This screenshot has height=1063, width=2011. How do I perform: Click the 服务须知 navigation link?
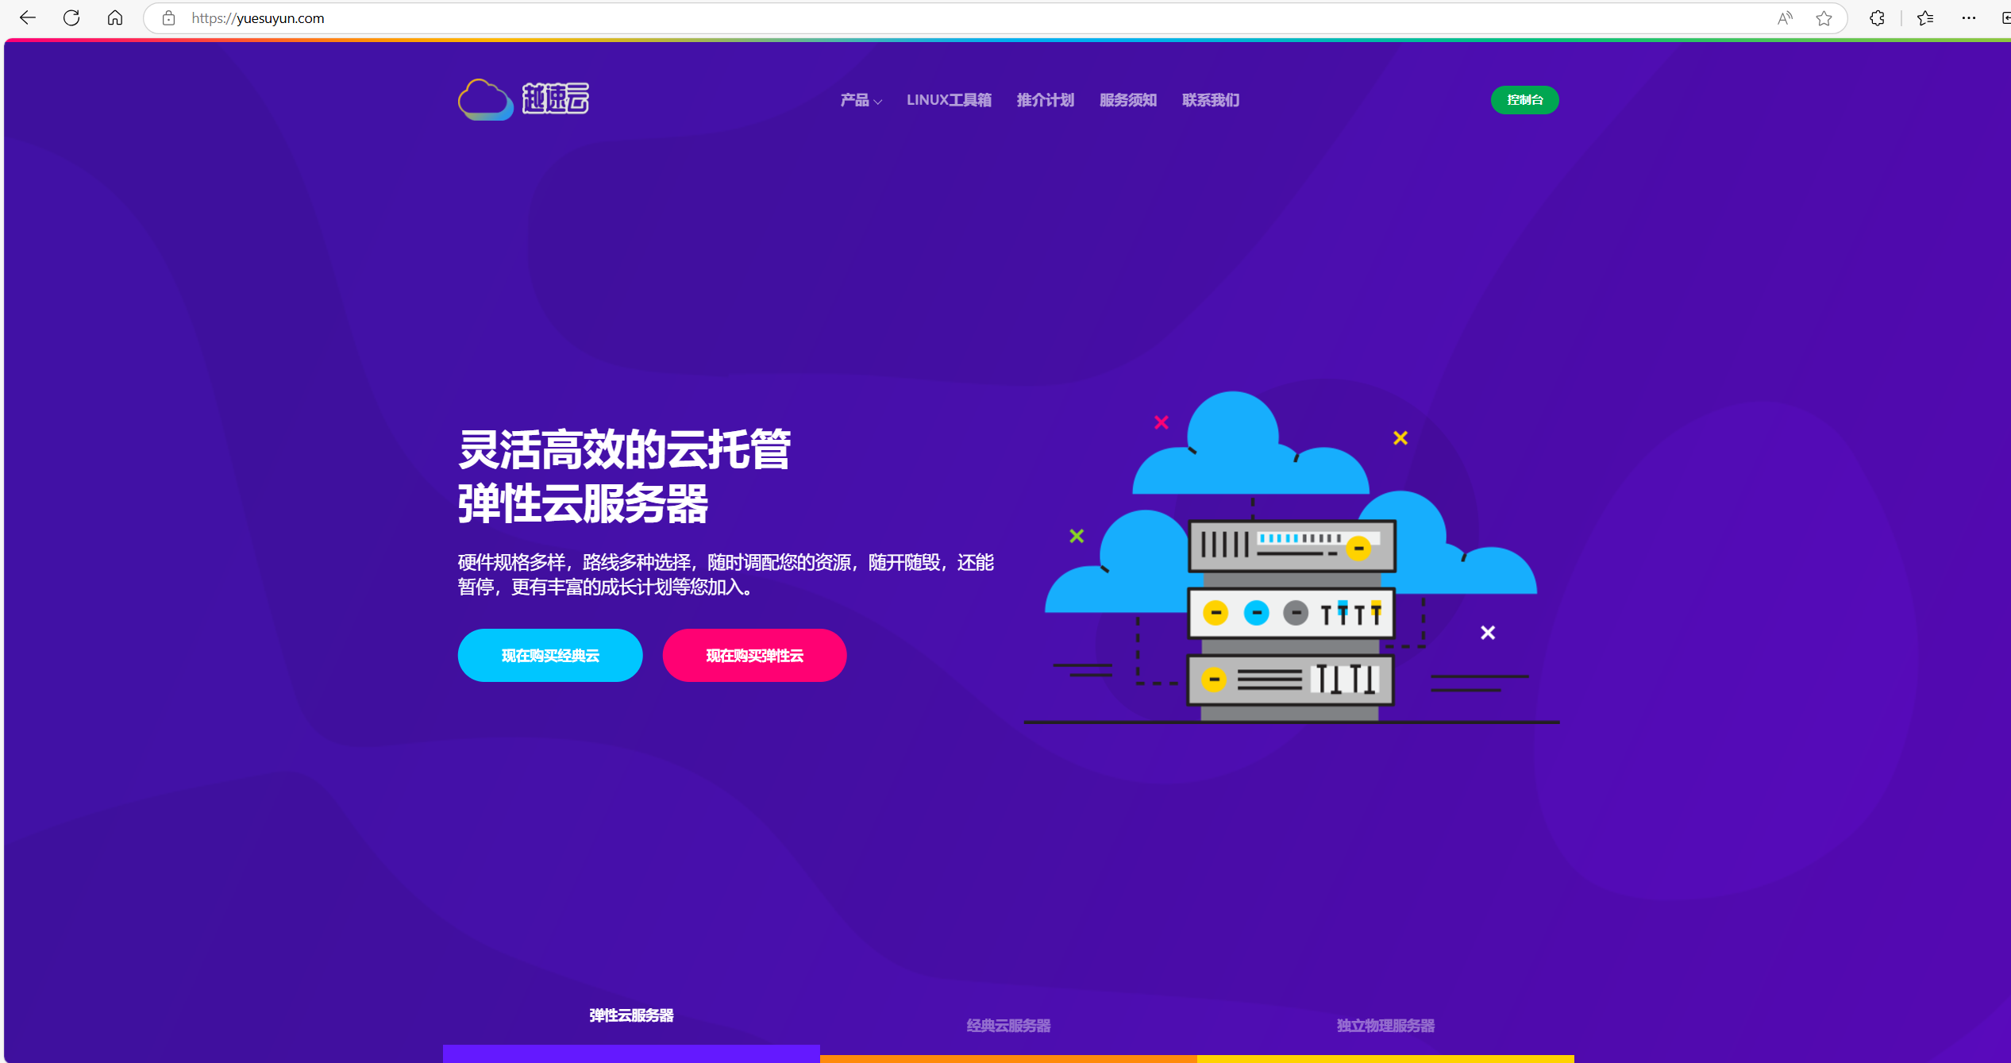tap(1124, 100)
